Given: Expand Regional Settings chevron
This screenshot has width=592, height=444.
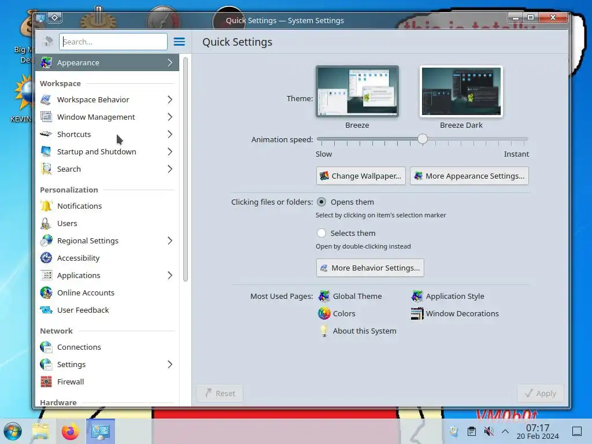Looking at the screenshot, I should [x=170, y=241].
